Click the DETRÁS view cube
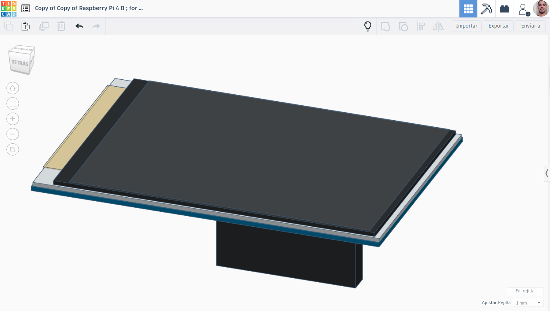Screen dimensions: 550x311 pyautogui.click(x=21, y=62)
